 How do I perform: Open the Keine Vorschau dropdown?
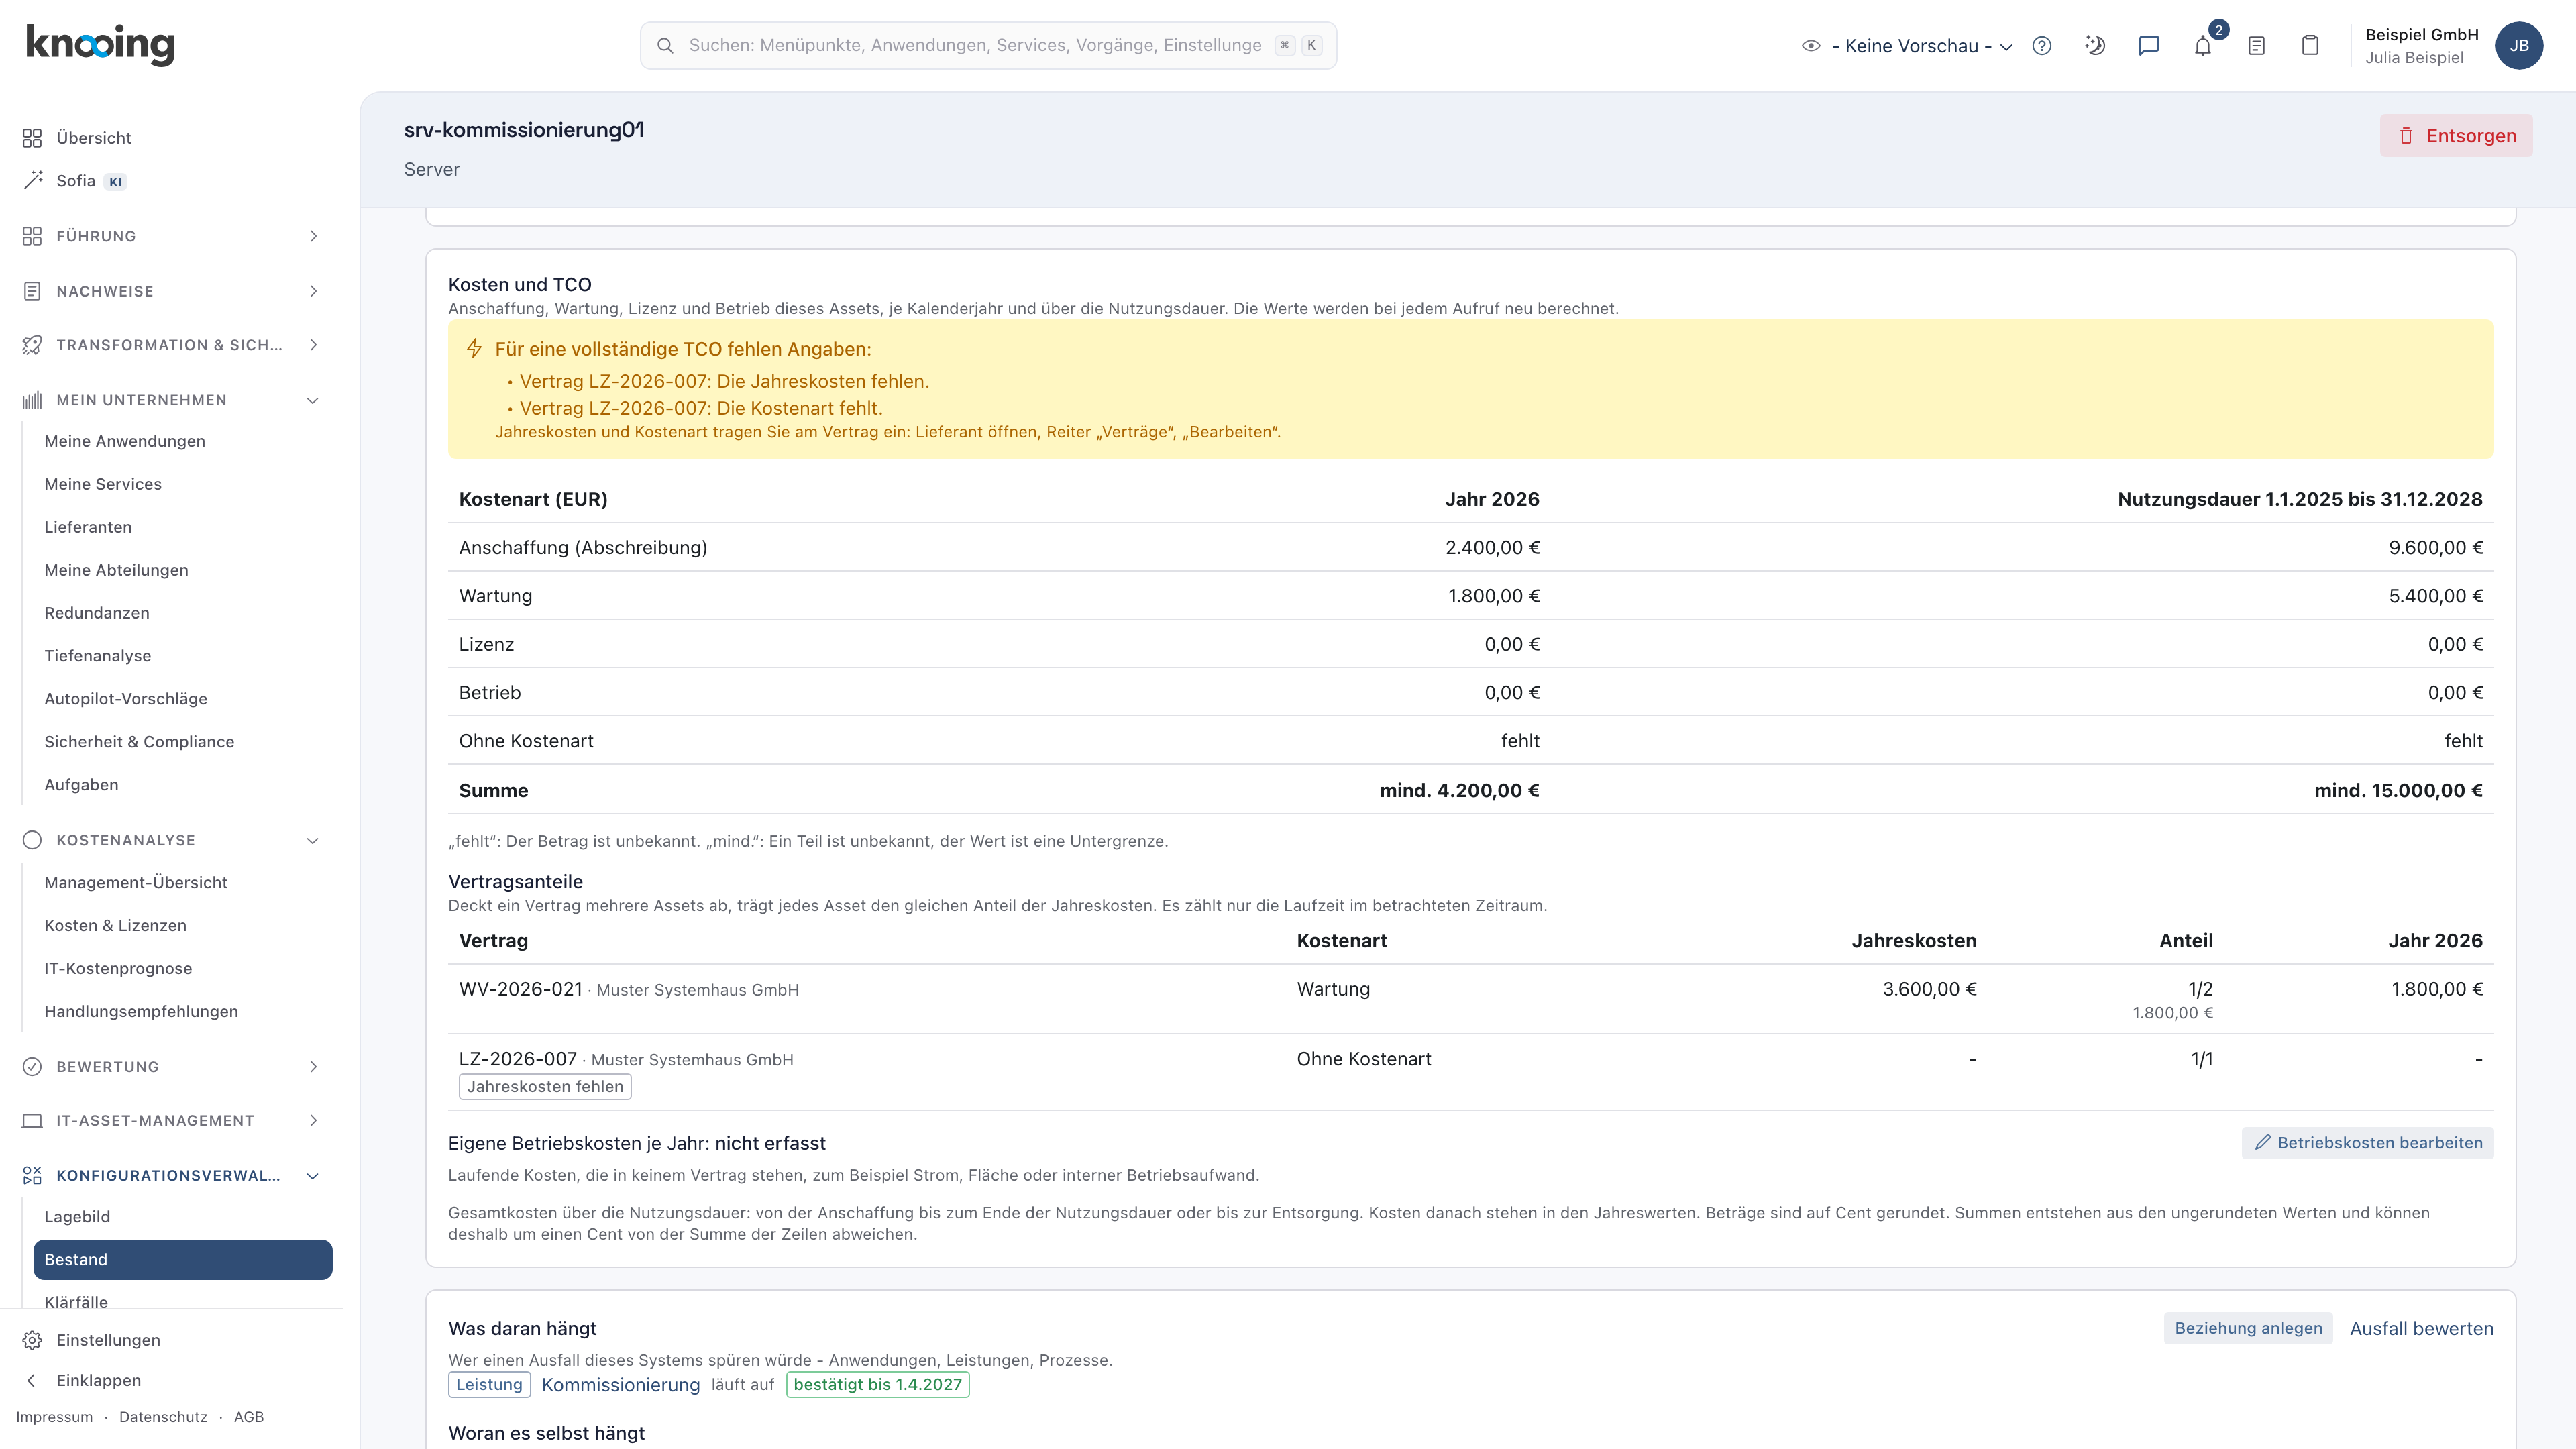pos(1921,46)
